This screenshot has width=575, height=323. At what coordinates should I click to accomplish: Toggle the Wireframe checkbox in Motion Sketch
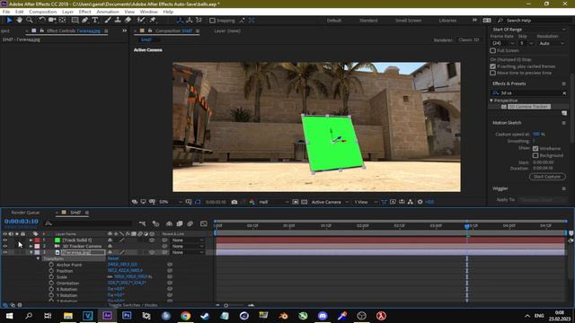pos(535,148)
